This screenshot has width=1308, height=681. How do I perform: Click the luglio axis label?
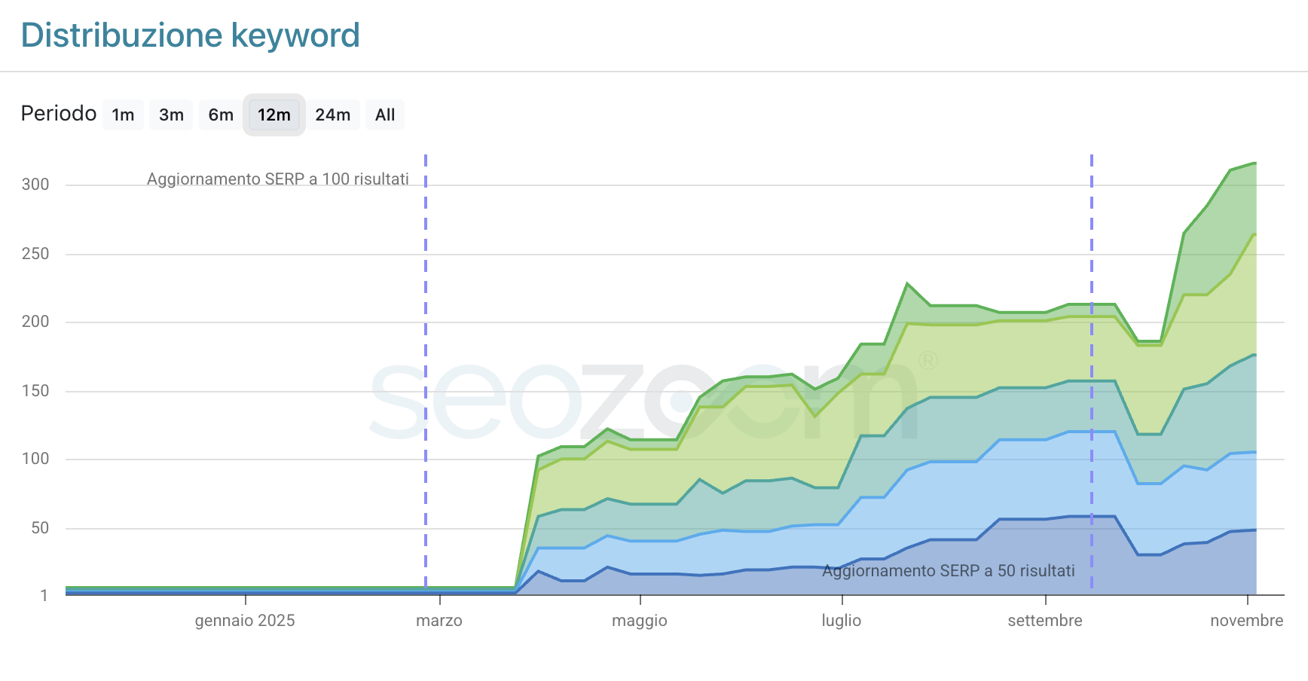(x=842, y=621)
